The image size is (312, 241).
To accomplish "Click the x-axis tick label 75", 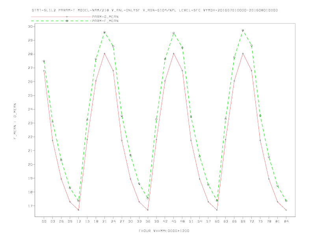I will point(260,221).
